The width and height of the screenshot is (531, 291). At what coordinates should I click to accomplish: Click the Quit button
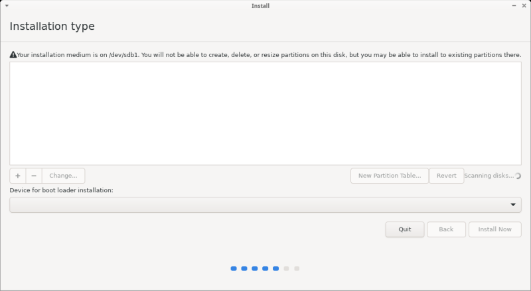[405, 229]
